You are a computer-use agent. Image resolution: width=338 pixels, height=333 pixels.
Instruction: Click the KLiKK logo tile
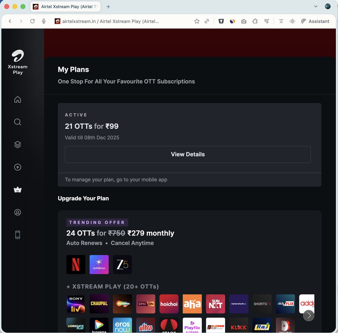tap(239, 325)
